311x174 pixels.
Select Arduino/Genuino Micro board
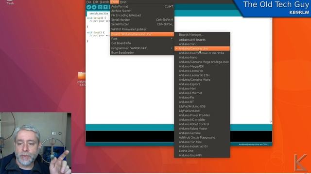pos(202,80)
